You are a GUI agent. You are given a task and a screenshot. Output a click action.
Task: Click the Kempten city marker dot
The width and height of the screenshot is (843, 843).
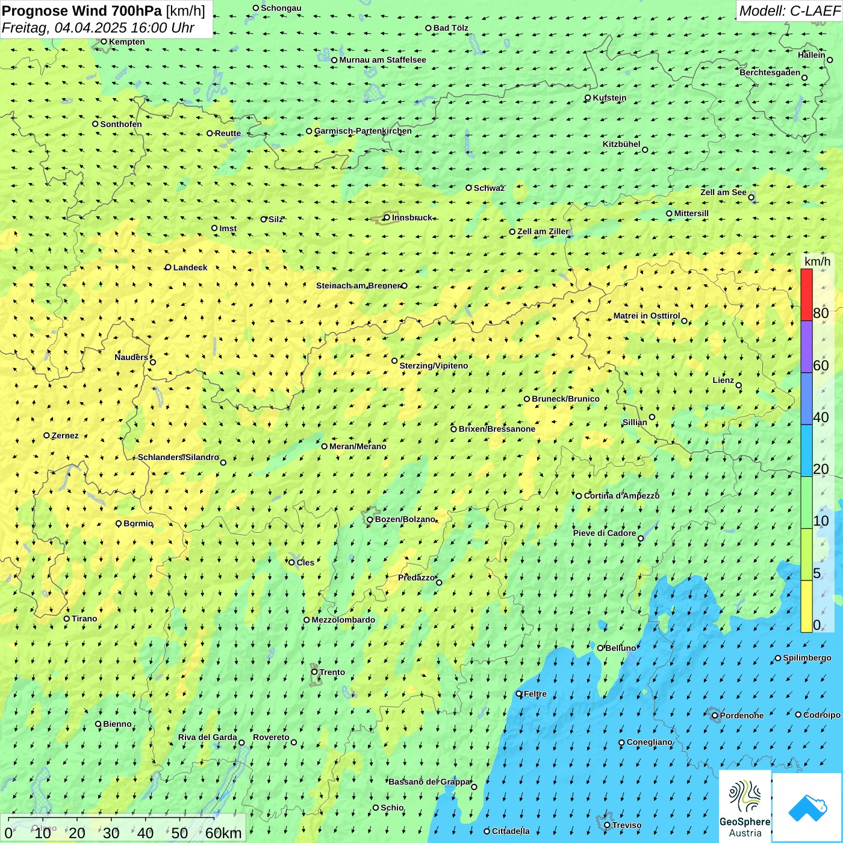104,42
